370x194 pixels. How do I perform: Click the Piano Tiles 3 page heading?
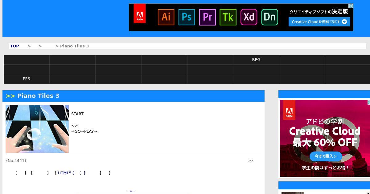click(38, 96)
